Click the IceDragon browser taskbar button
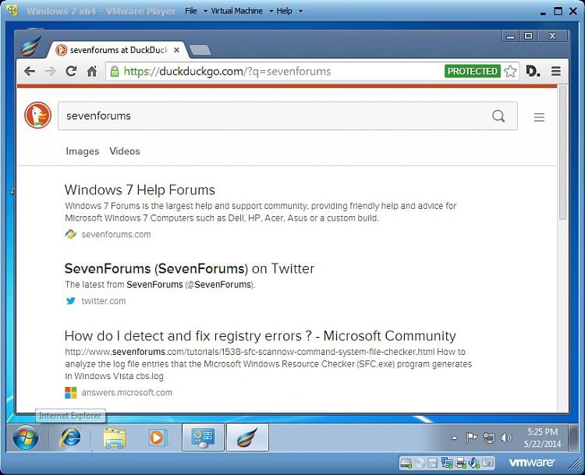This screenshot has width=585, height=475. click(247, 438)
